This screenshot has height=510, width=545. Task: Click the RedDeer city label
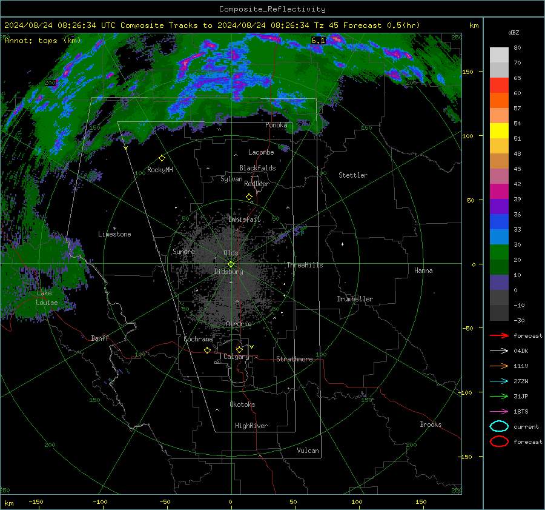tap(257, 184)
